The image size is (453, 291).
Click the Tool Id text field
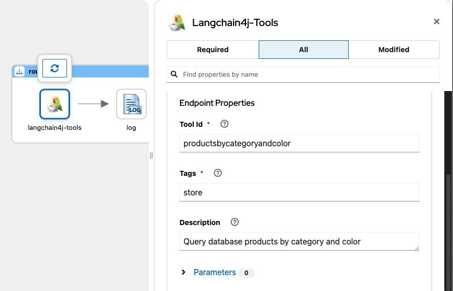coord(299,144)
